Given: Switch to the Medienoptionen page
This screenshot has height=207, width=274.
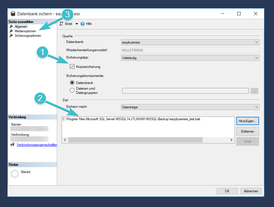Looking at the screenshot, I should coord(25,31).
